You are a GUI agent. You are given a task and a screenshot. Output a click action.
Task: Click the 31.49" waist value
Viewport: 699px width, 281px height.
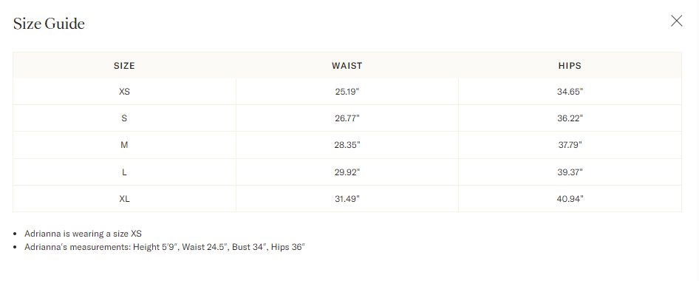tap(347, 199)
